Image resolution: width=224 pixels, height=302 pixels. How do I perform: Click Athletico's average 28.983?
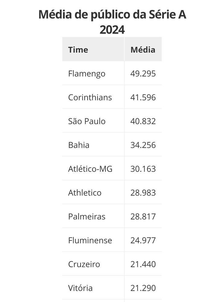coord(143,193)
